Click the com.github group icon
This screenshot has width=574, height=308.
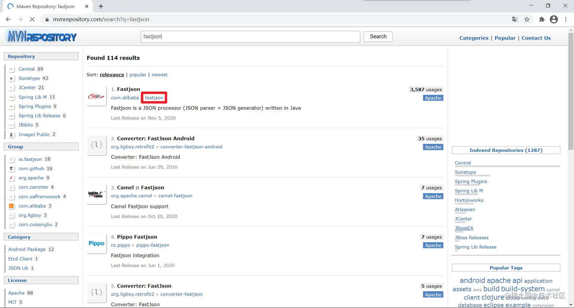pyautogui.click(x=12, y=169)
